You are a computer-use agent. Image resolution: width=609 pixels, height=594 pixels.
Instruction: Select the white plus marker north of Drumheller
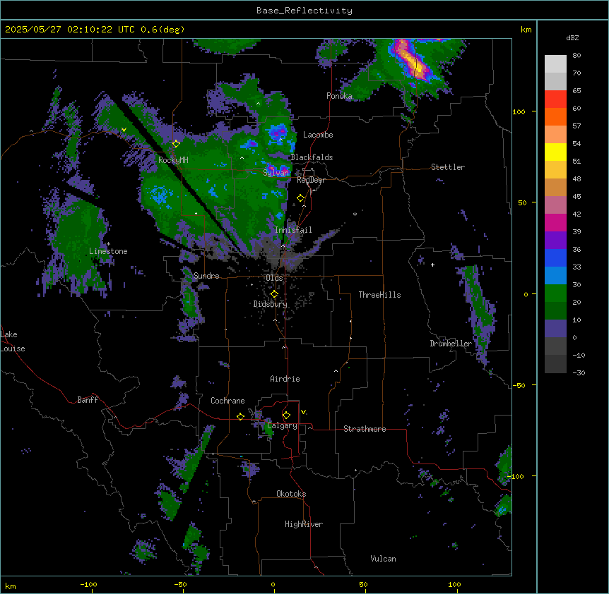click(432, 265)
